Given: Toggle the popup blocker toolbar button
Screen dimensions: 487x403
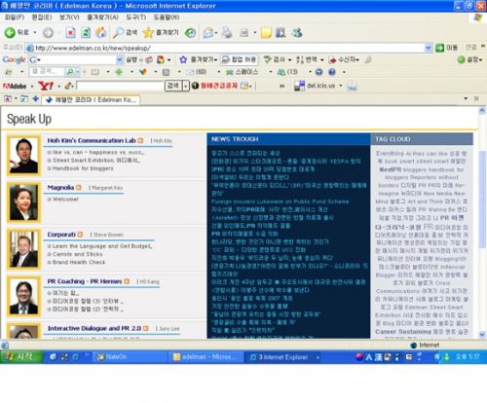Looking at the screenshot, I should point(240,59).
